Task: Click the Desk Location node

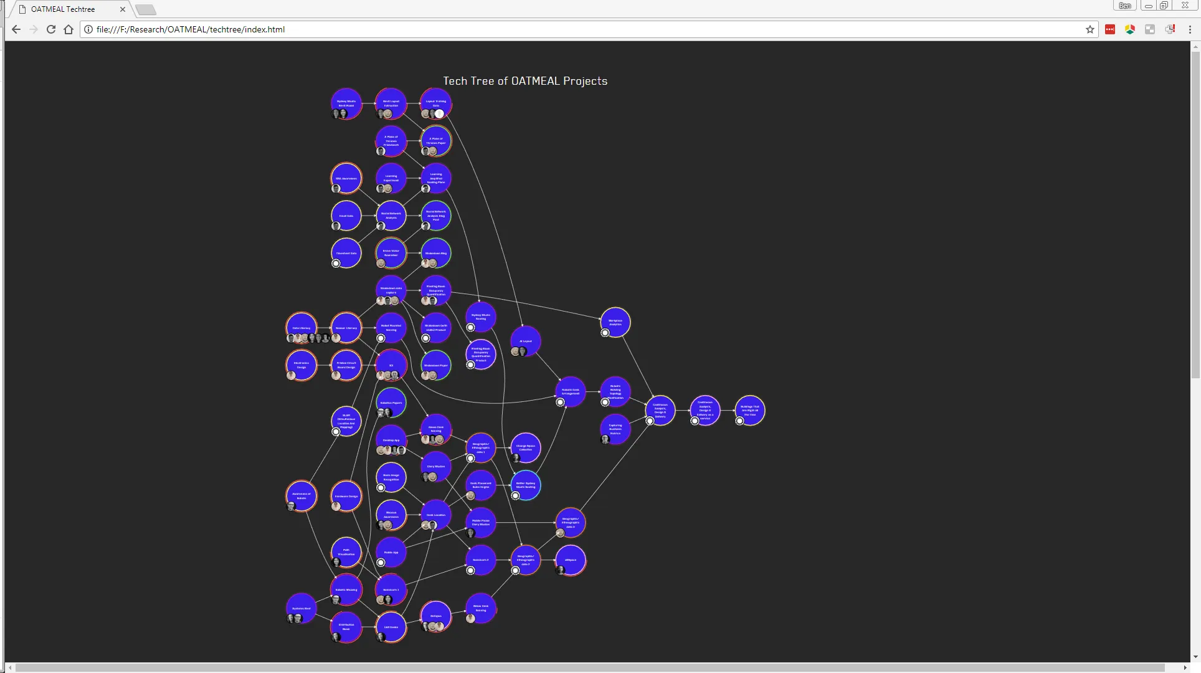Action: pyautogui.click(x=436, y=515)
